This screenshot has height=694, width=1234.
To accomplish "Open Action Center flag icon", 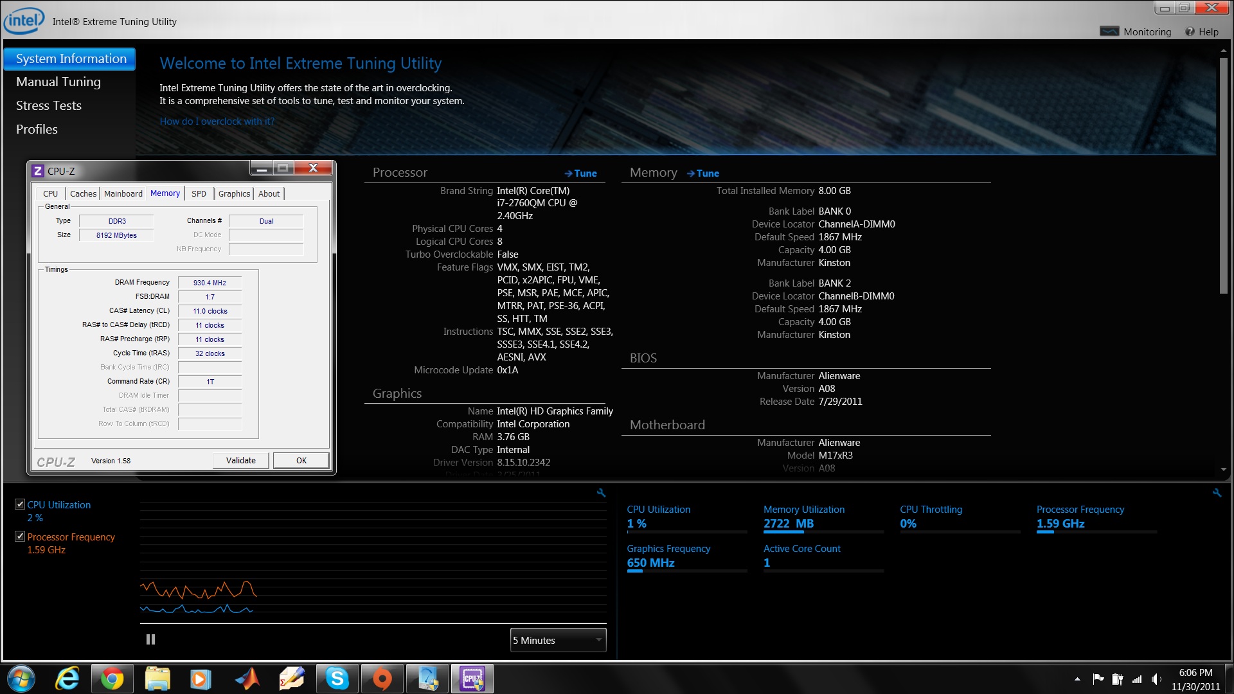I will pyautogui.click(x=1098, y=679).
